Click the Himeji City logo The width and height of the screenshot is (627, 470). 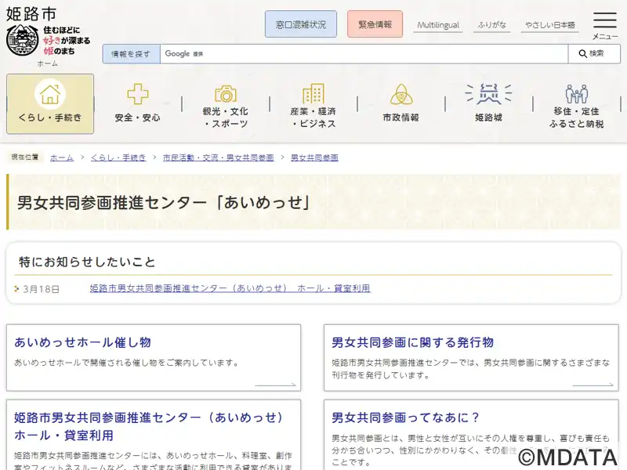47,33
